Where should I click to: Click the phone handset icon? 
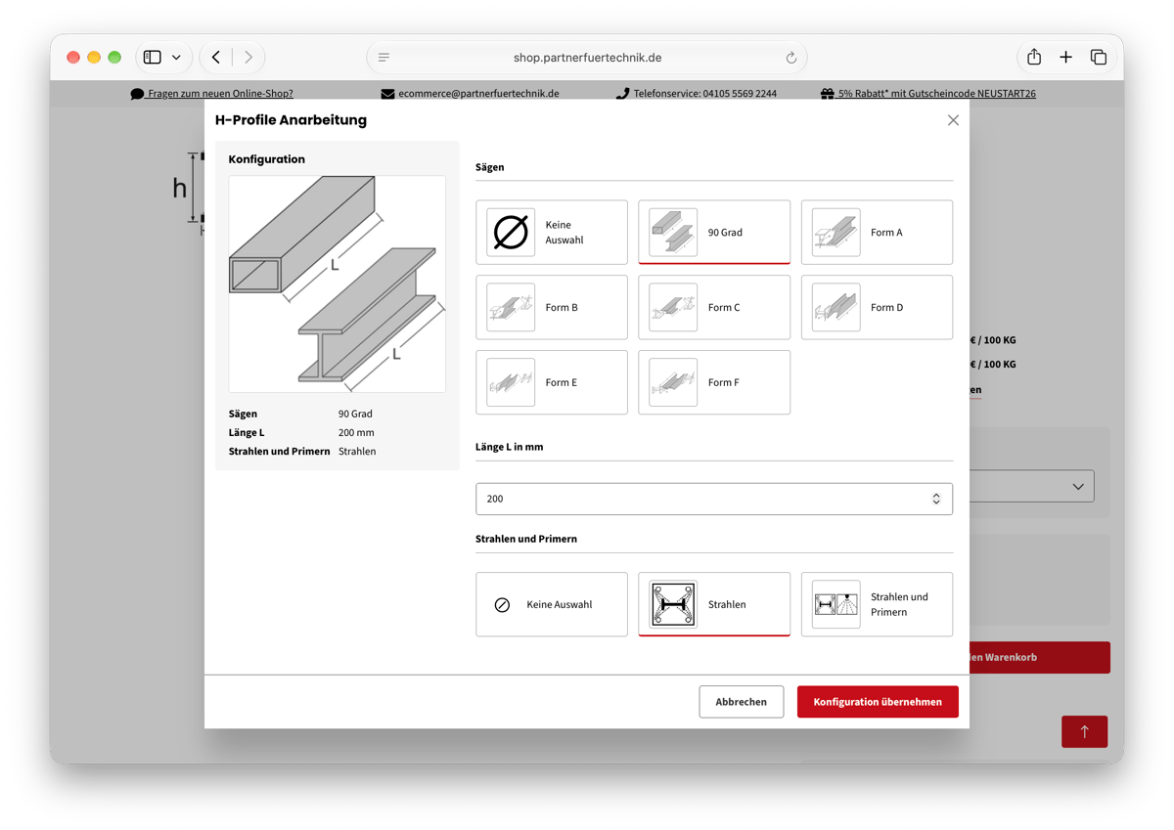pyautogui.click(x=622, y=94)
